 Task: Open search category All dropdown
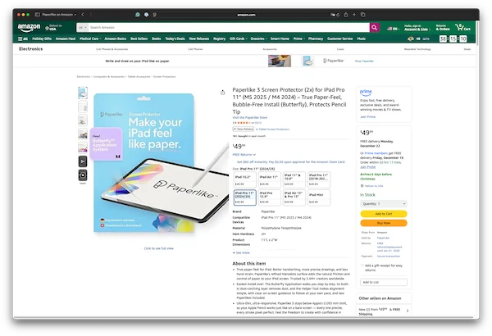[x=82, y=28]
